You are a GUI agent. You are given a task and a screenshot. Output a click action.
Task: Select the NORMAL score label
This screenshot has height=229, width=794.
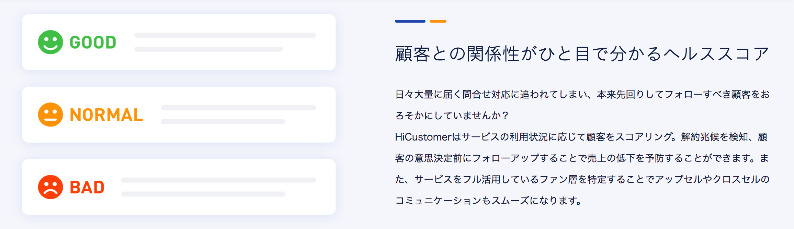point(106,115)
